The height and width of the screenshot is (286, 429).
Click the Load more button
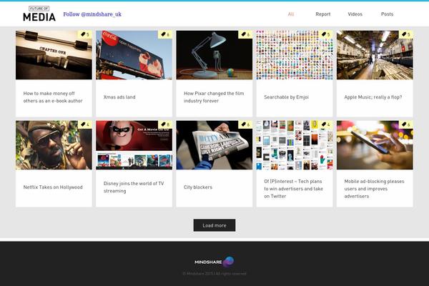(214, 225)
